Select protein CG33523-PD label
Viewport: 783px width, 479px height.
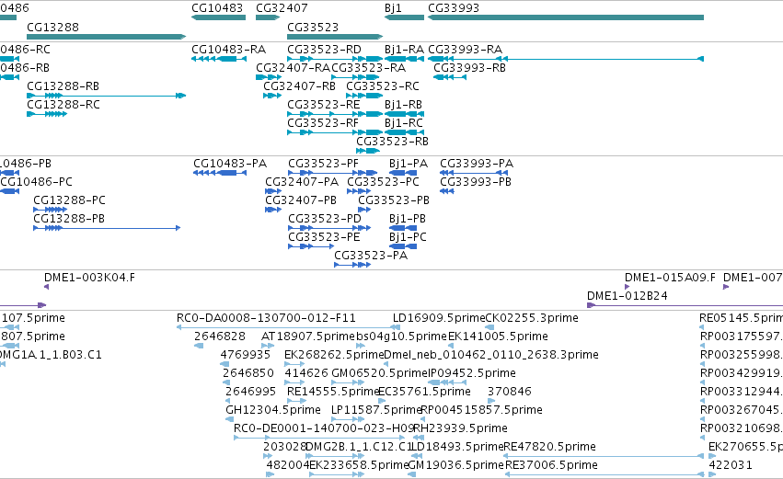pos(325,219)
